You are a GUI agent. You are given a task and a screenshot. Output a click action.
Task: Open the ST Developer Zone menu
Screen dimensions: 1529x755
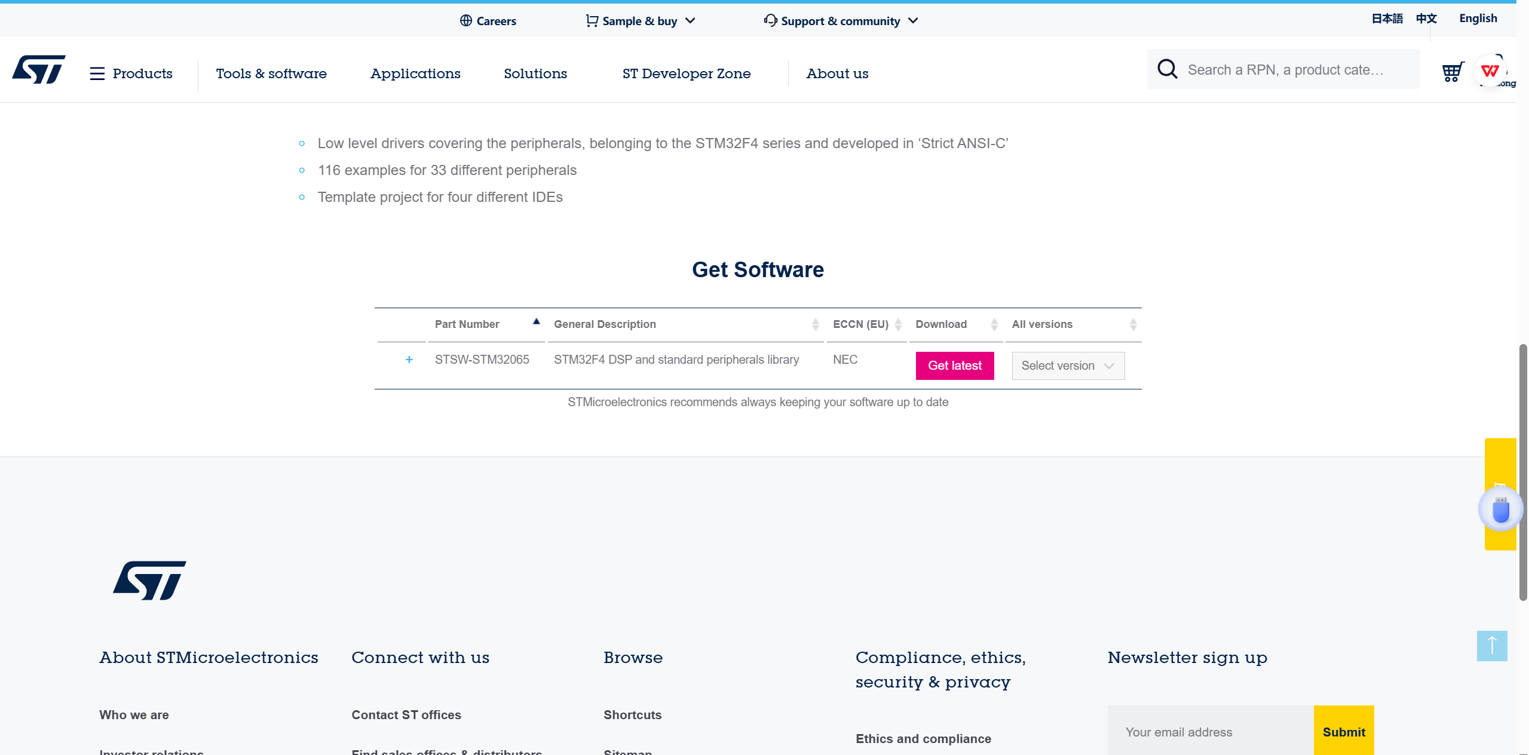[x=686, y=73]
